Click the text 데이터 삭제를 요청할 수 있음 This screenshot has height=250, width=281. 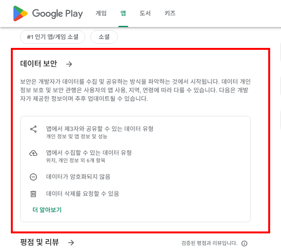tap(83, 194)
